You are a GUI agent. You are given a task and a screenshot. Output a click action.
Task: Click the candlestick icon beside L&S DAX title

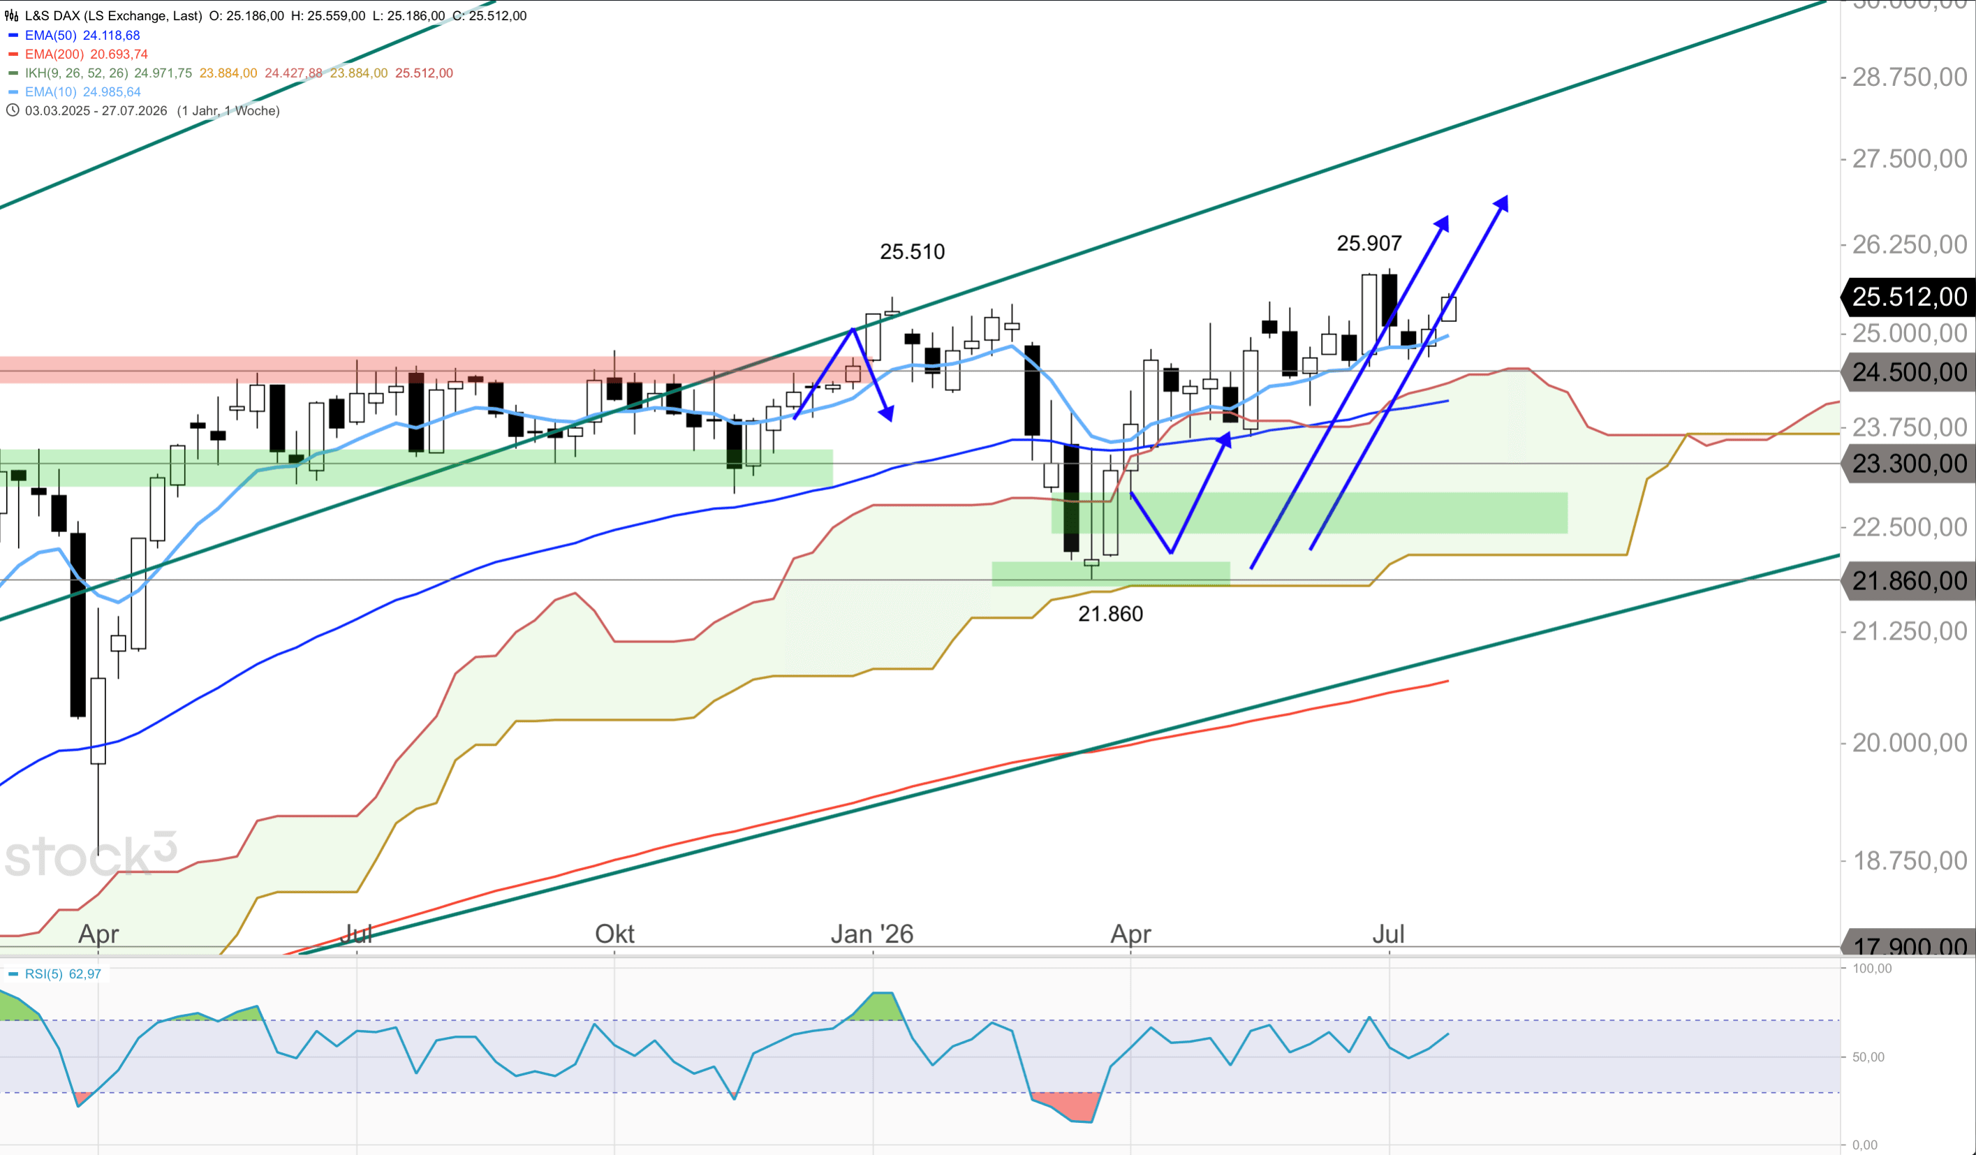click(12, 15)
